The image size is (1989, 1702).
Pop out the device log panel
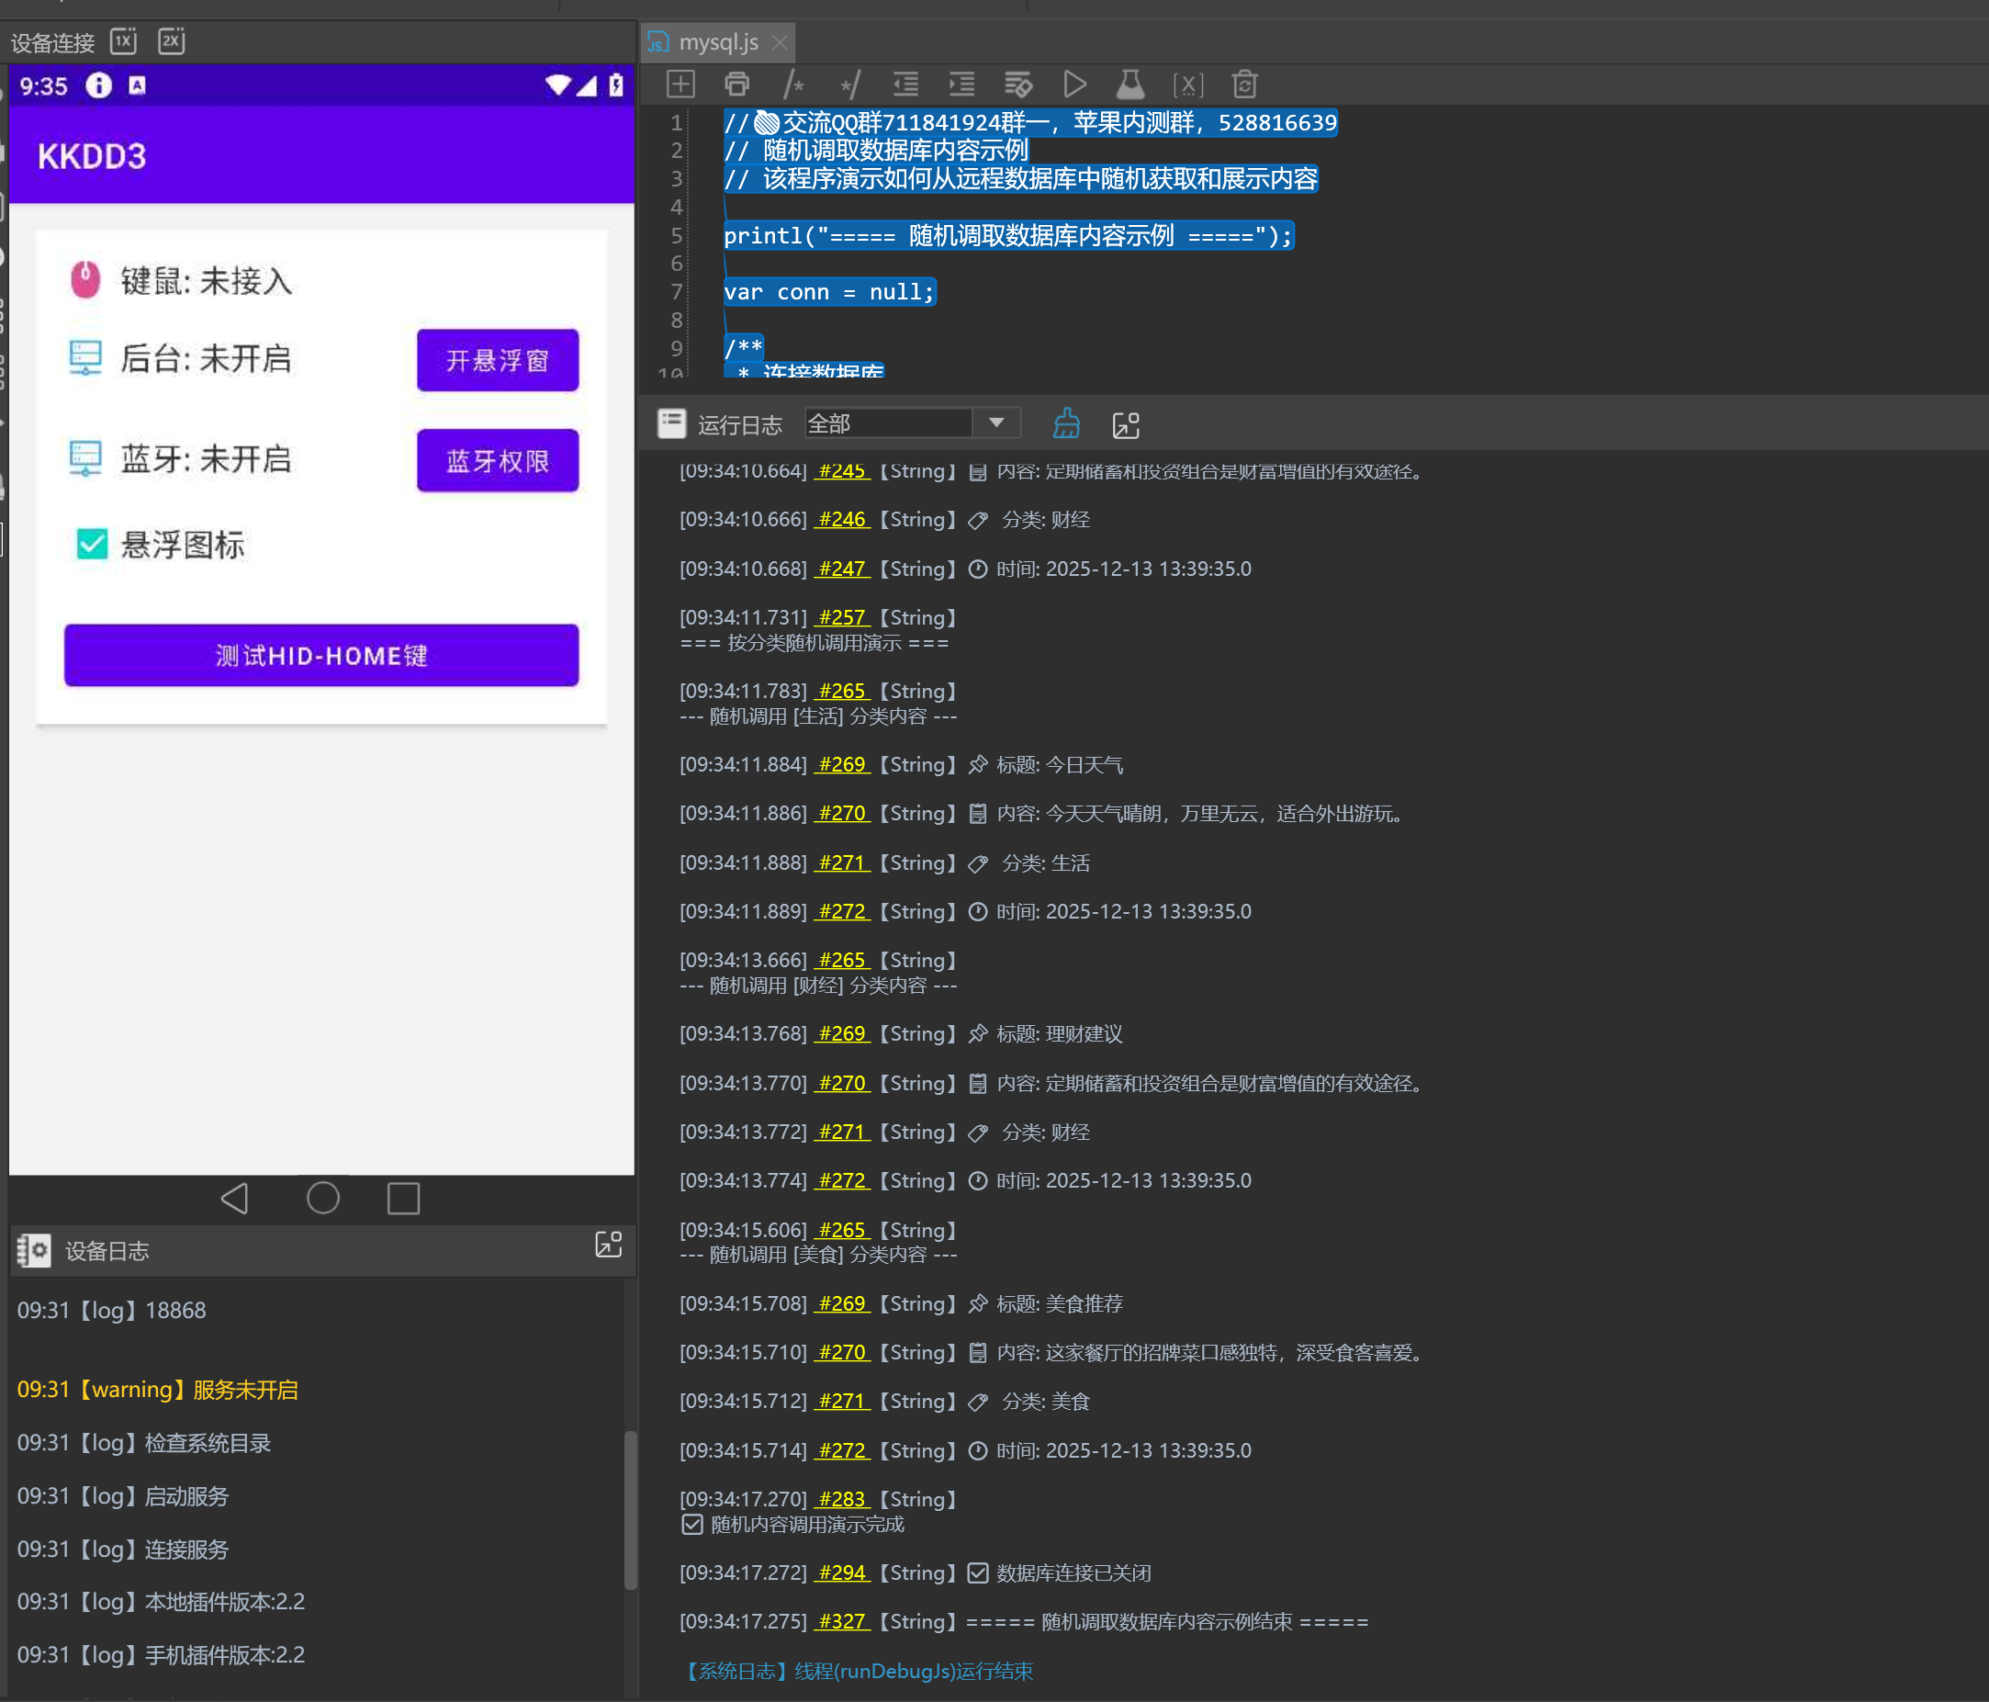[x=609, y=1246]
